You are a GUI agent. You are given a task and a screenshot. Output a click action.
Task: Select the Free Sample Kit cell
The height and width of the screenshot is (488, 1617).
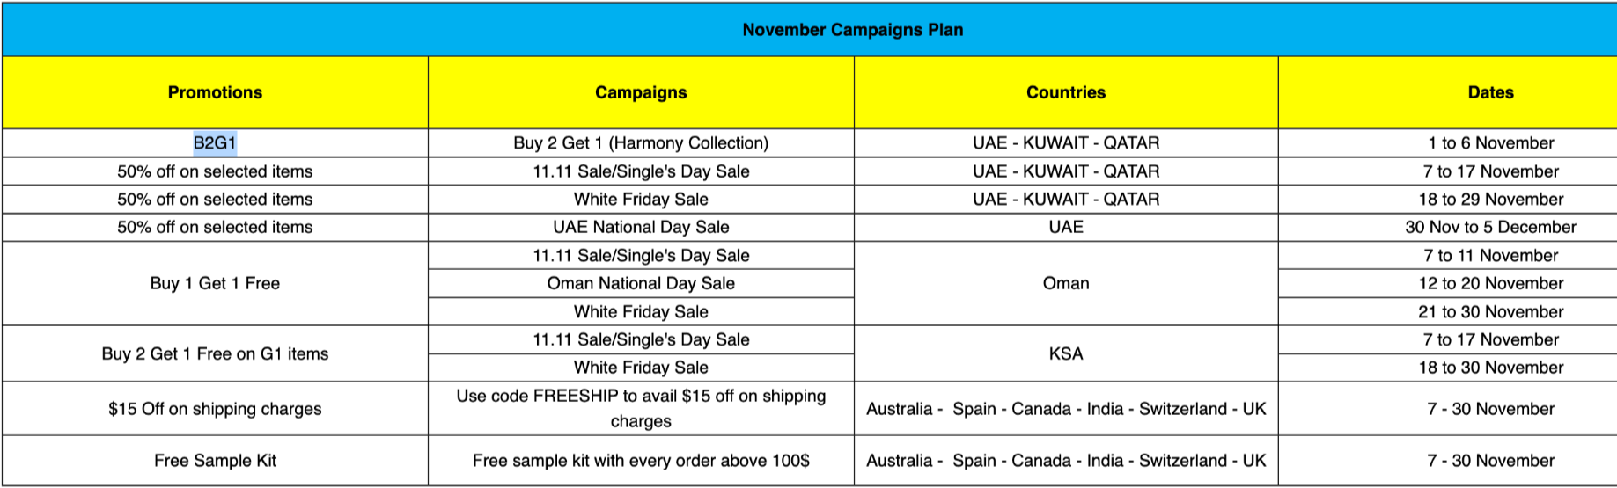215,461
